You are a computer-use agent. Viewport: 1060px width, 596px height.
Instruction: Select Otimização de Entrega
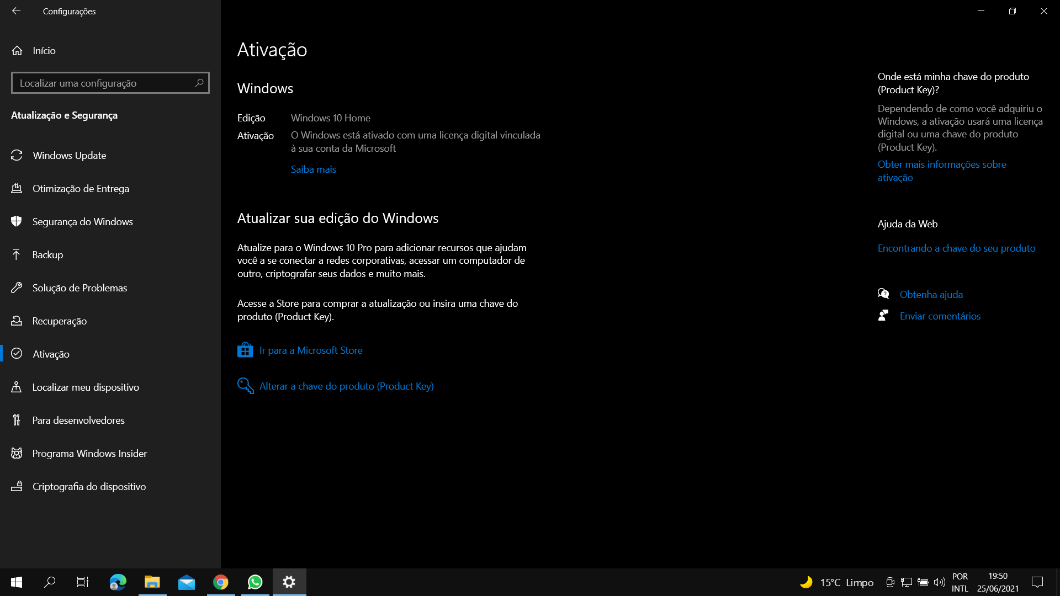click(x=81, y=188)
